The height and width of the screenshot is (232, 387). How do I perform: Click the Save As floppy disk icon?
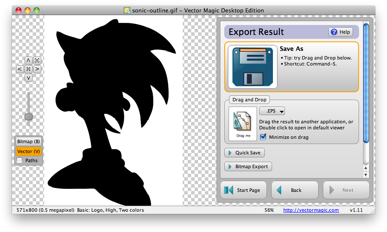(253, 67)
